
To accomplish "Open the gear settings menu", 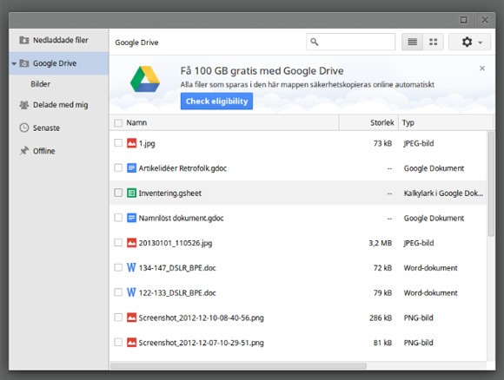I will click(x=469, y=42).
